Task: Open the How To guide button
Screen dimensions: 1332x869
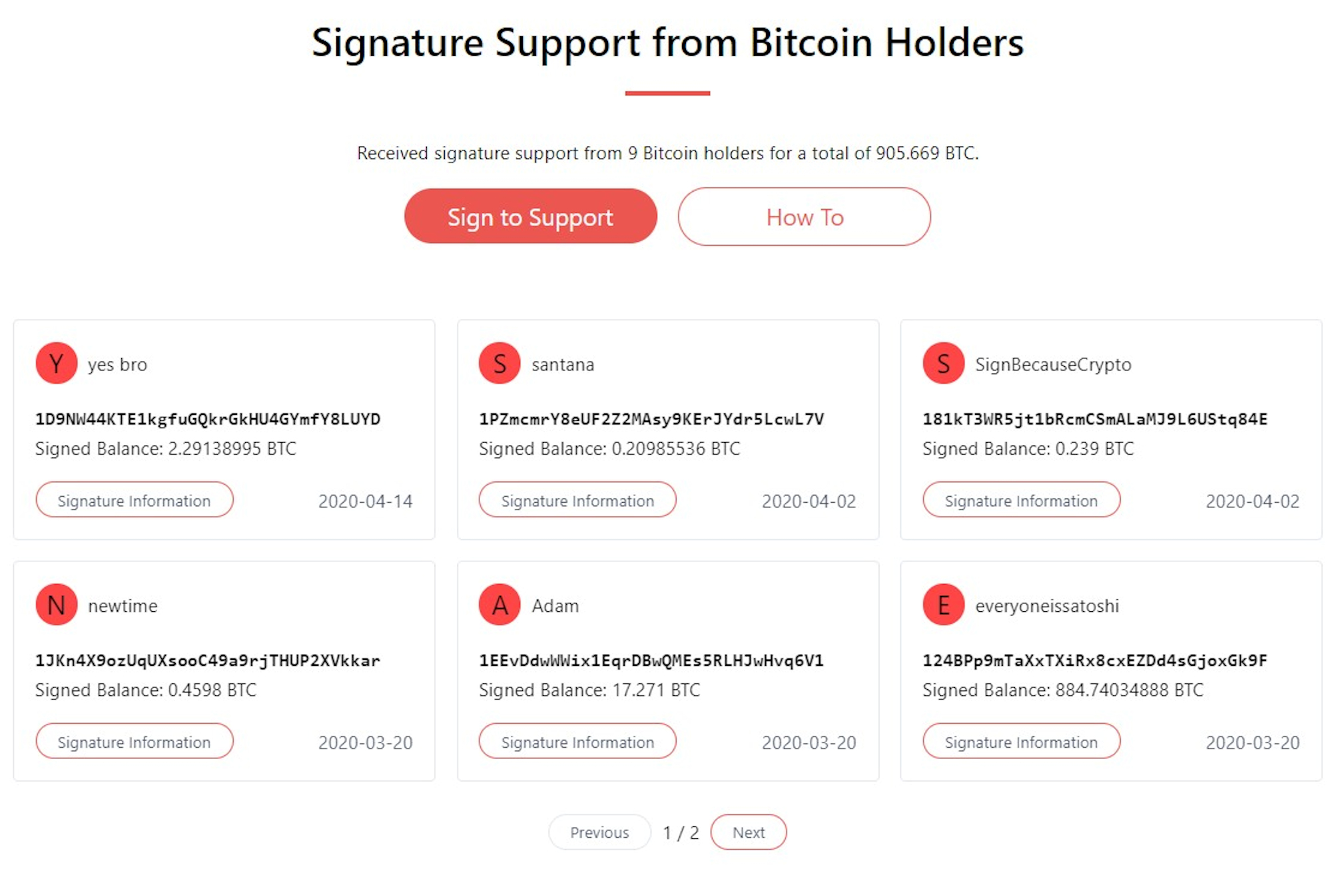Action: click(x=804, y=216)
